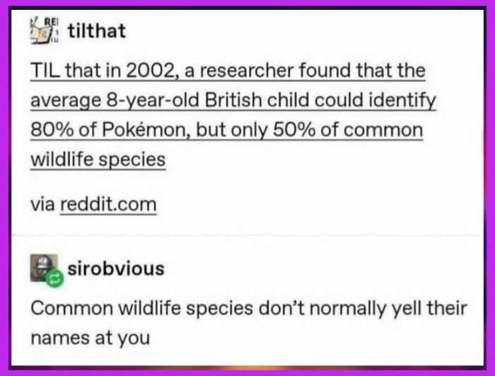
Task: Click the "wildlife species" underlined link text
Action: click(x=98, y=160)
